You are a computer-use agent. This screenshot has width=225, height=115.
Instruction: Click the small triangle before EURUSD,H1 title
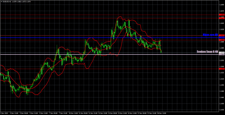click(x=1, y=1)
